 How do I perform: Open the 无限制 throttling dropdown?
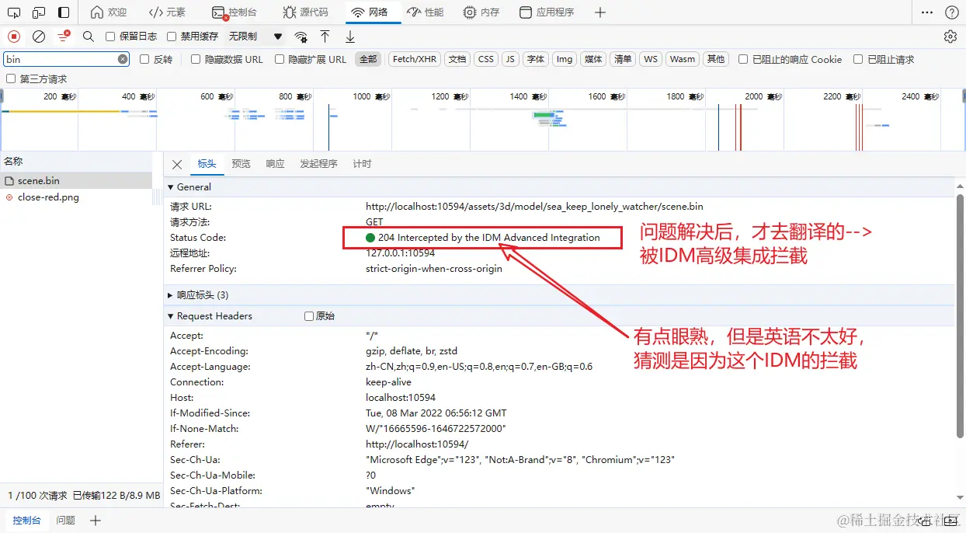[255, 37]
